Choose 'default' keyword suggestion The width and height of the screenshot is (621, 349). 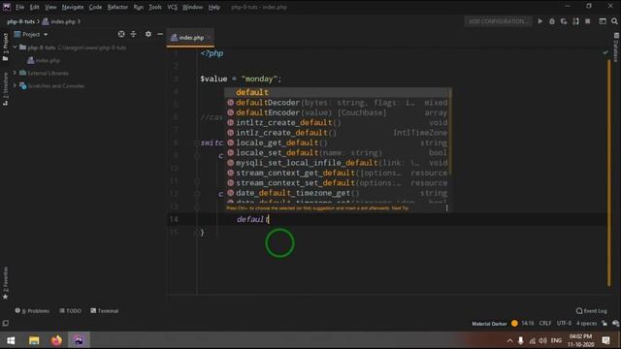338,92
